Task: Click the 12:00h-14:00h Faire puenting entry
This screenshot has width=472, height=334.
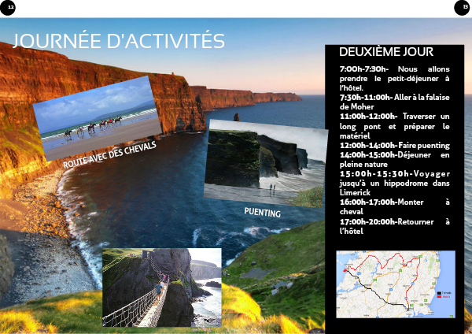Action: [x=394, y=145]
